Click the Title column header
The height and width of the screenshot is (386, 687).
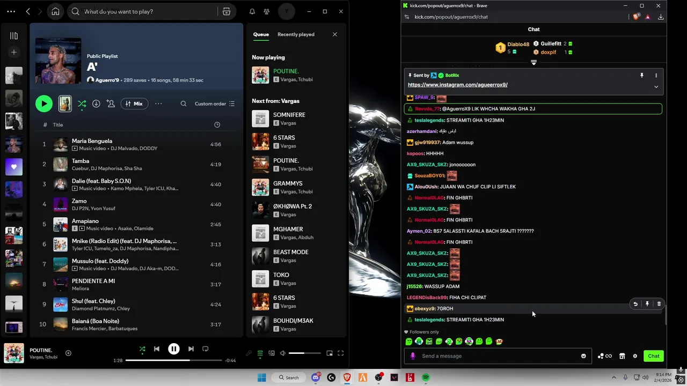tap(58, 124)
